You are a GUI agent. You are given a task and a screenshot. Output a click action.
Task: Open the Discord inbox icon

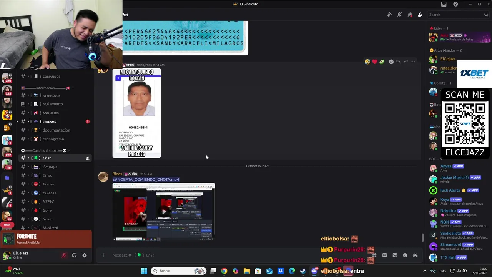point(444,4)
